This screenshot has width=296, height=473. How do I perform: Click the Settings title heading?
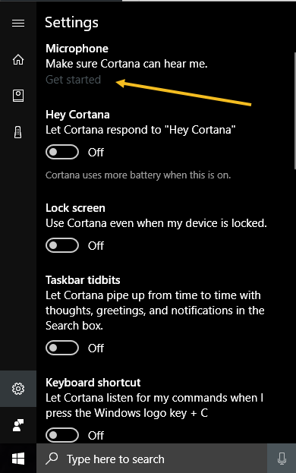click(x=72, y=23)
